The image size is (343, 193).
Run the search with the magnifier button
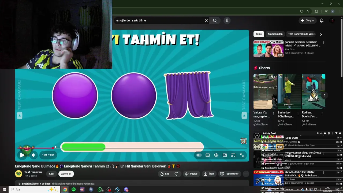coord(215,20)
